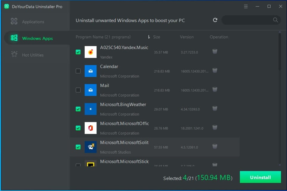The image size is (287, 191).
Task: Uncheck the Yandex.Music checkbox
Action: coord(78,52)
